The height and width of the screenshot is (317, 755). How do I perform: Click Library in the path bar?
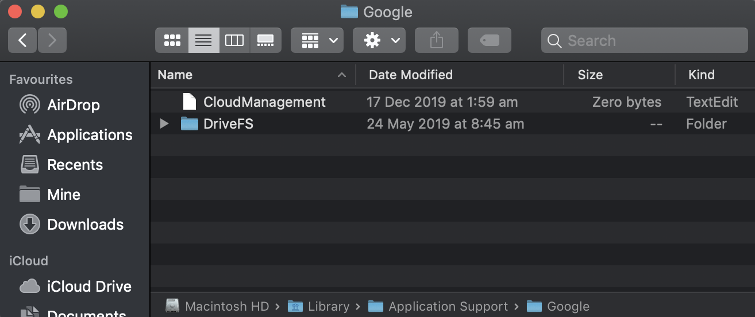329,307
